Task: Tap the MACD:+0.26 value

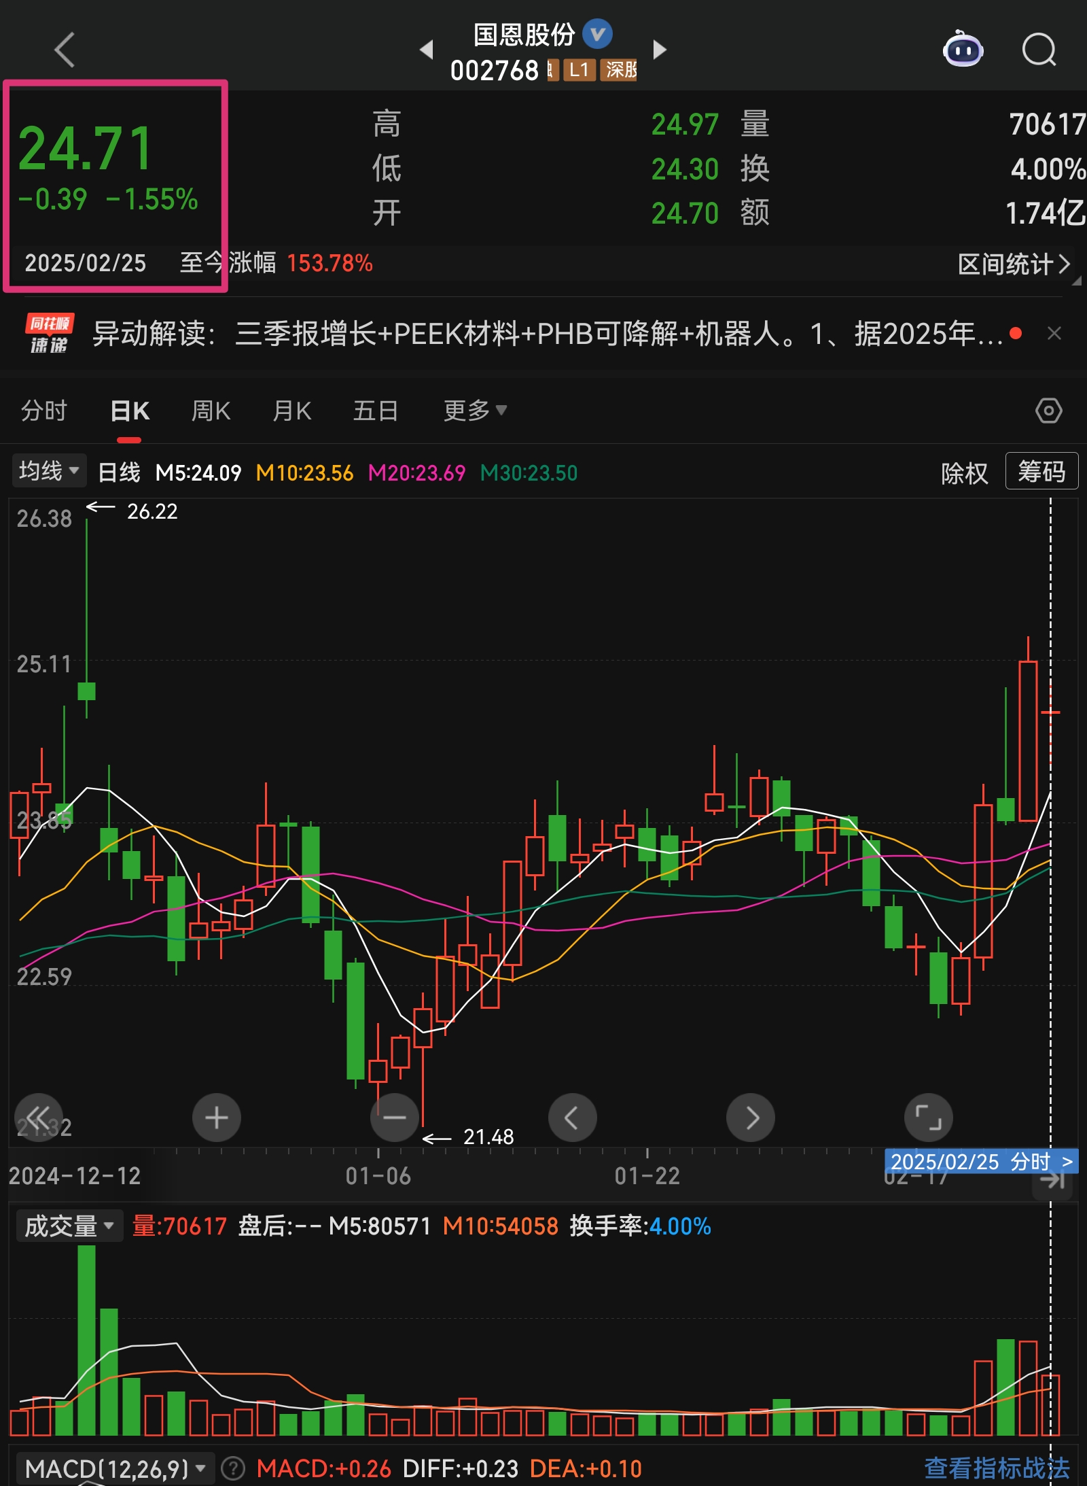Action: pos(323,1468)
